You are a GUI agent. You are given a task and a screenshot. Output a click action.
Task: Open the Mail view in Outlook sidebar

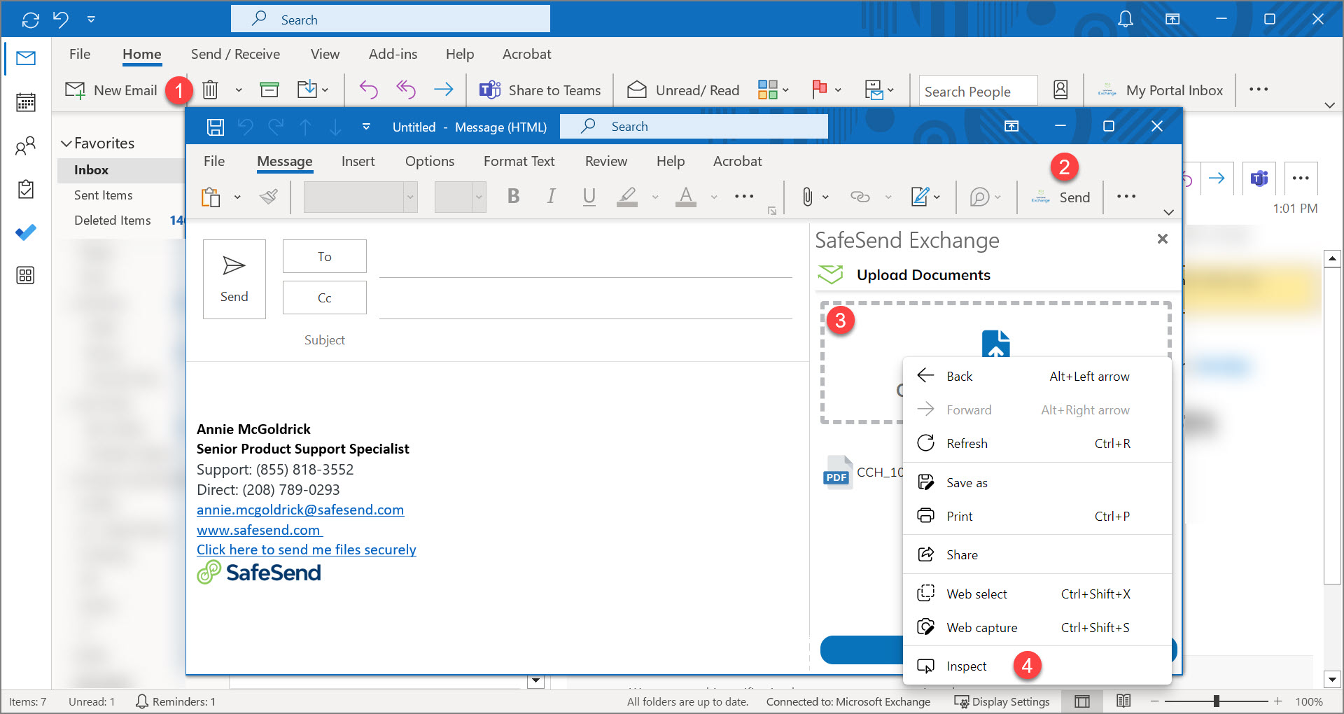pyautogui.click(x=26, y=58)
